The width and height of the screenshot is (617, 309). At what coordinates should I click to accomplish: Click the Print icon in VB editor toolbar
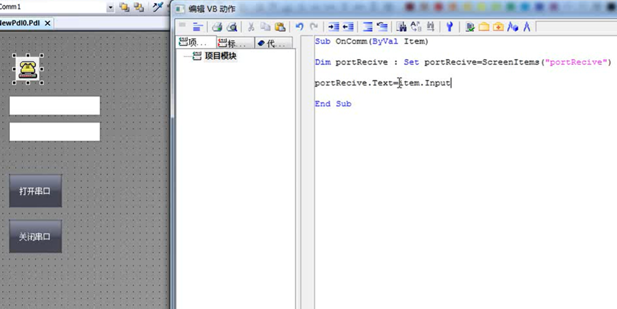(217, 26)
